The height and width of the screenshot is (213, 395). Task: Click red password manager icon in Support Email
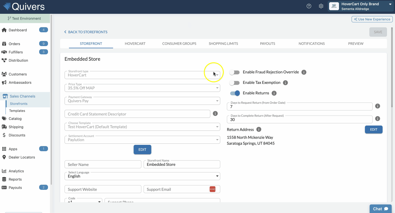(x=212, y=189)
